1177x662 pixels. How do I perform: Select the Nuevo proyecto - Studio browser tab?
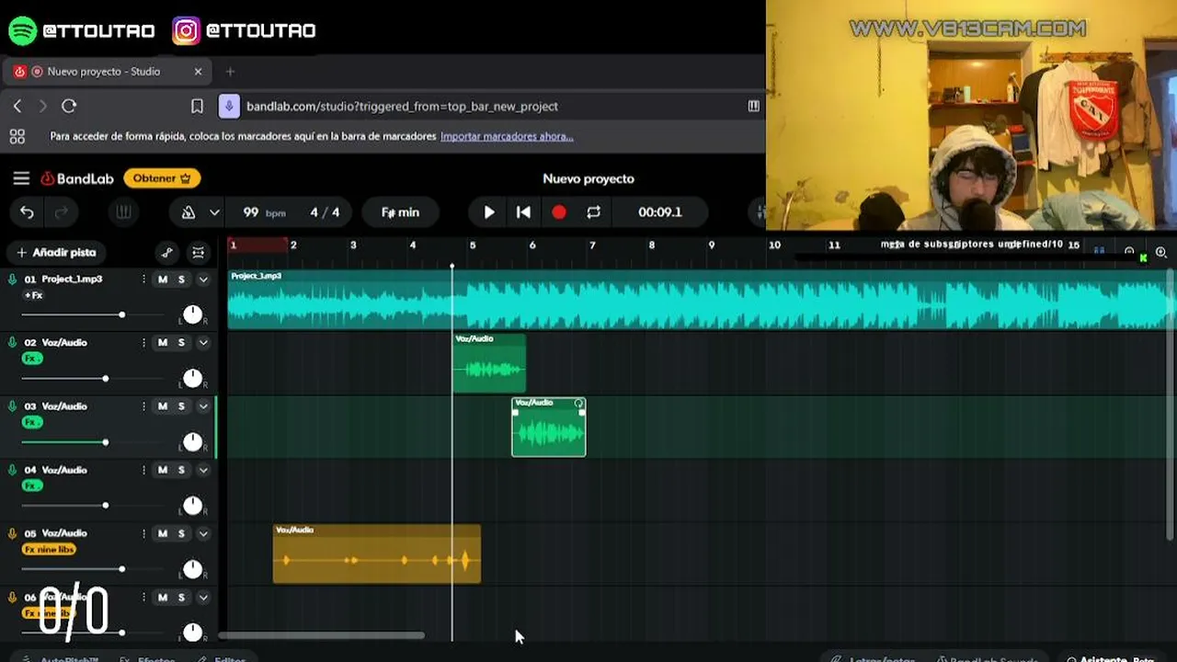[x=109, y=72]
